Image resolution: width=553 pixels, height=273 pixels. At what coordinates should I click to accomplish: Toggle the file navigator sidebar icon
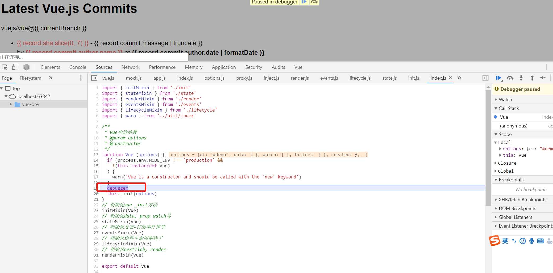coord(94,78)
